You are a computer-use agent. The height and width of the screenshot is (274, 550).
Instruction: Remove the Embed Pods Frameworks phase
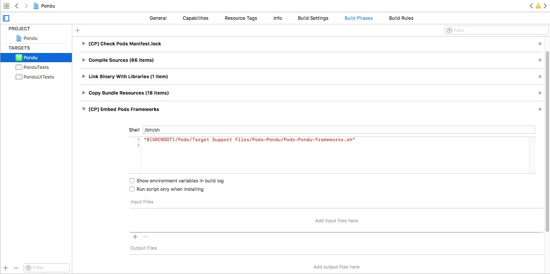540,109
